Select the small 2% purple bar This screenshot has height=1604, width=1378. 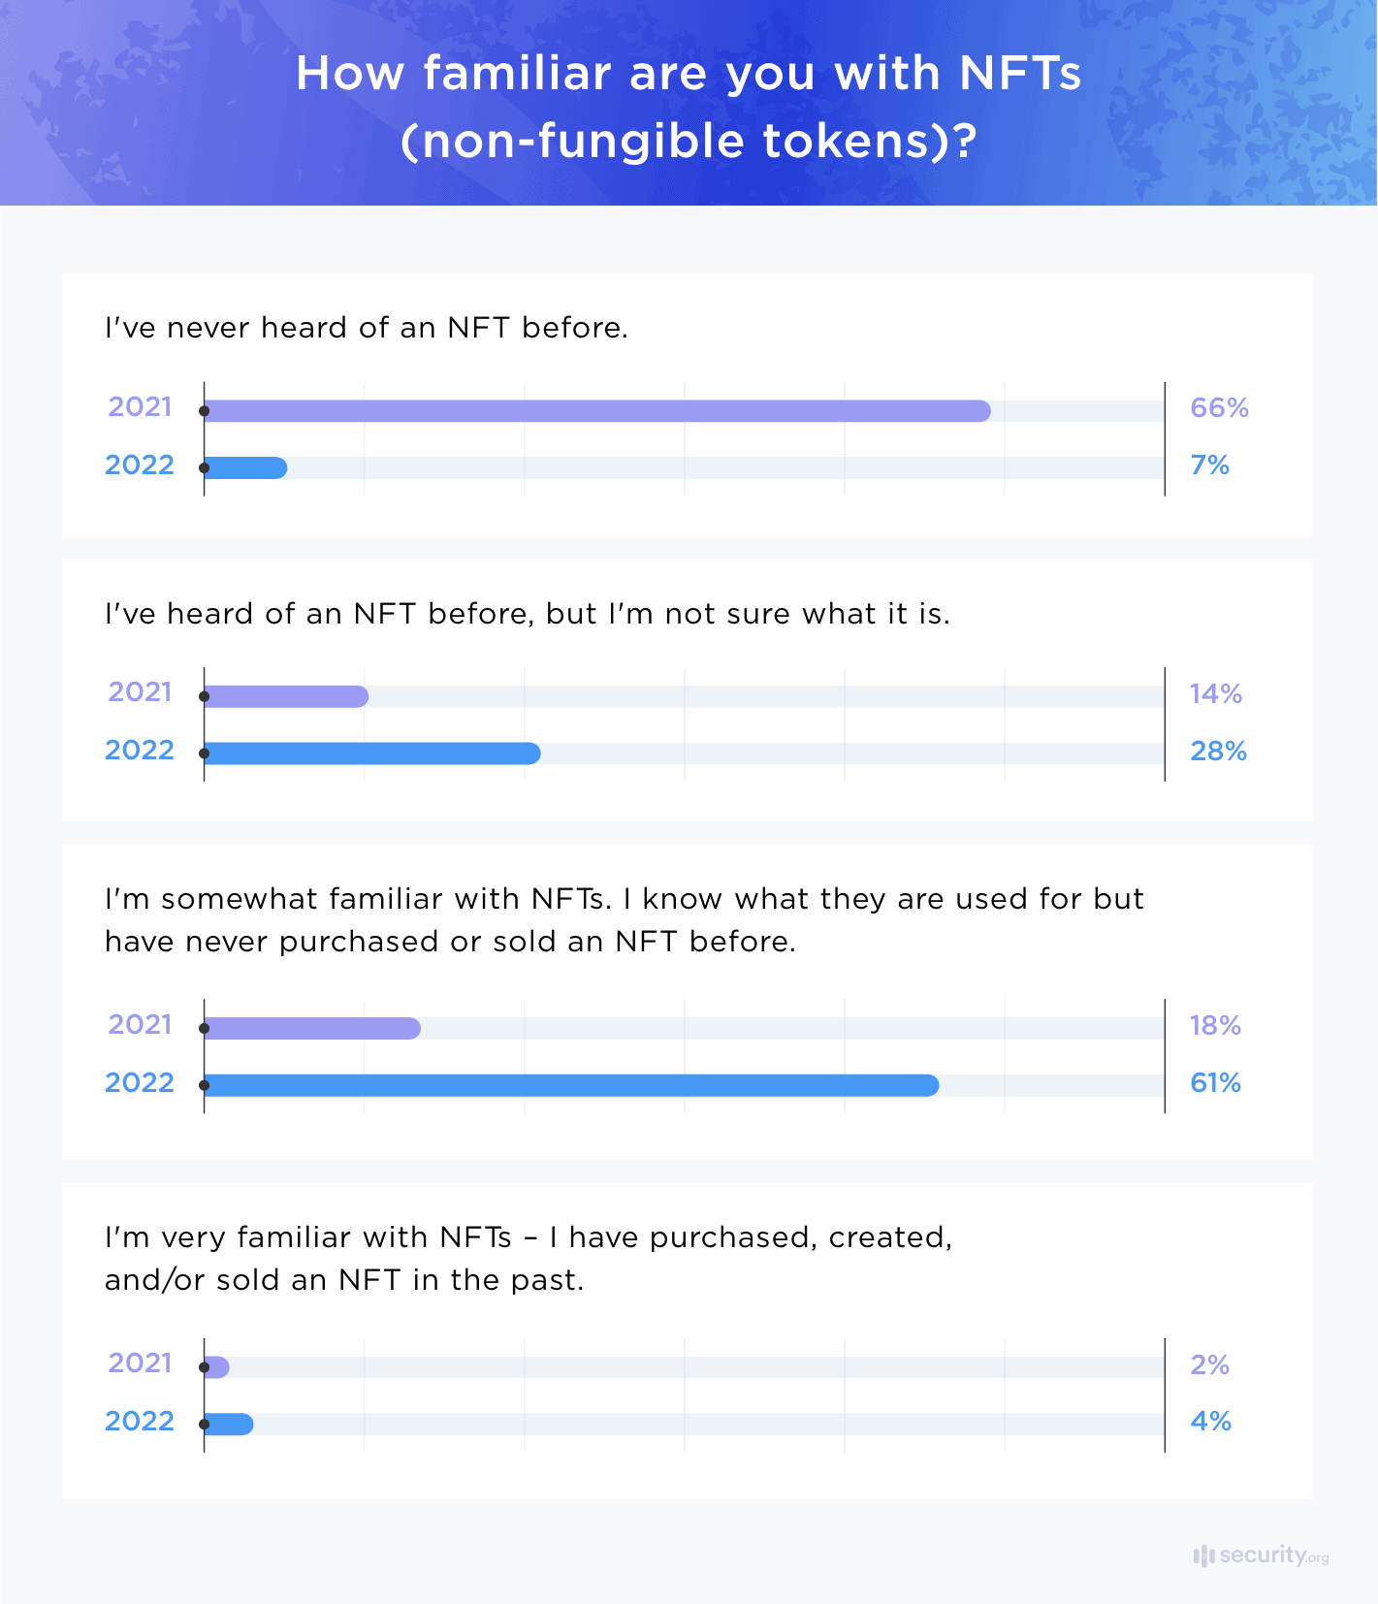217,1367
